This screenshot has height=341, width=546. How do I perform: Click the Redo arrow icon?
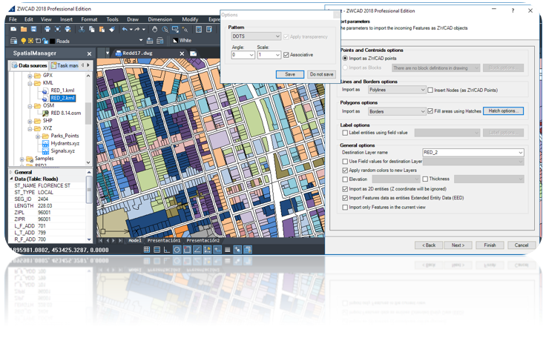coord(137,29)
